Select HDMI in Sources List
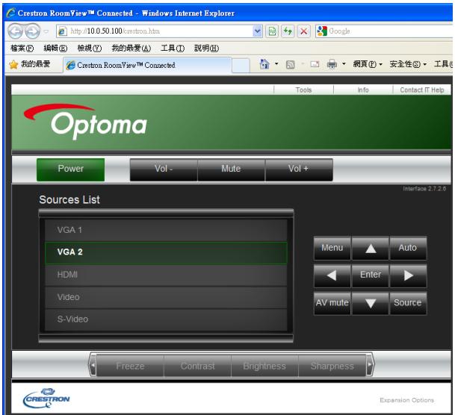Image resolution: width=455 pixels, height=415 pixels. [166, 275]
